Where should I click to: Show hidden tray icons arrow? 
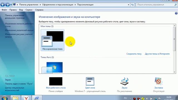point(130,99)
